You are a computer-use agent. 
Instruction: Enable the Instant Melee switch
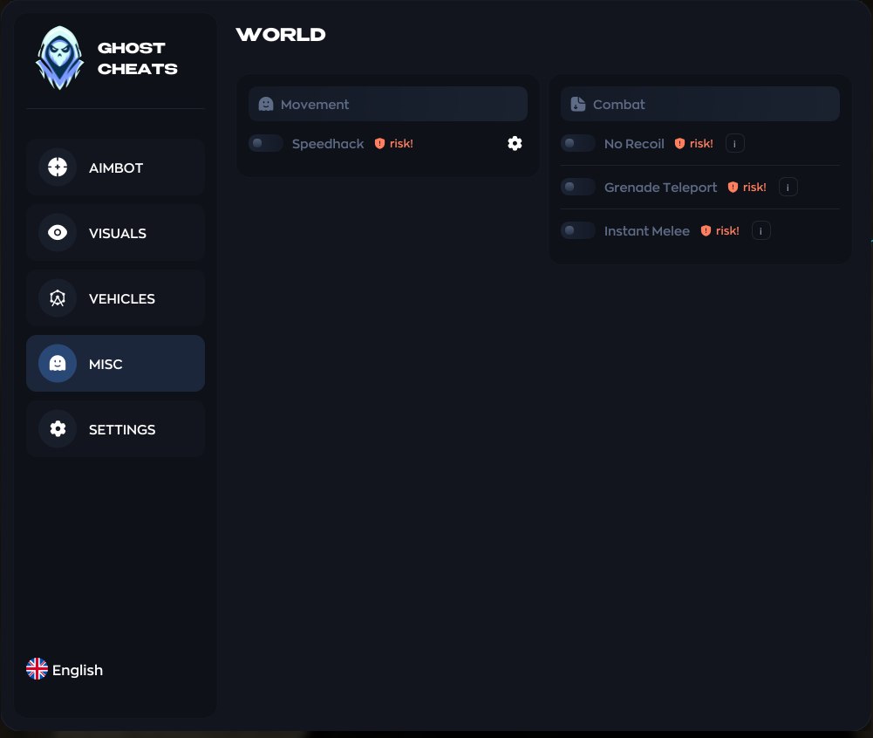pyautogui.click(x=578, y=230)
